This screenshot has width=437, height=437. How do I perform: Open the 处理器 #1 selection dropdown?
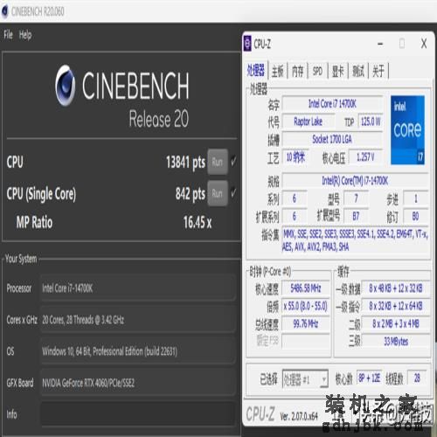pos(305,379)
